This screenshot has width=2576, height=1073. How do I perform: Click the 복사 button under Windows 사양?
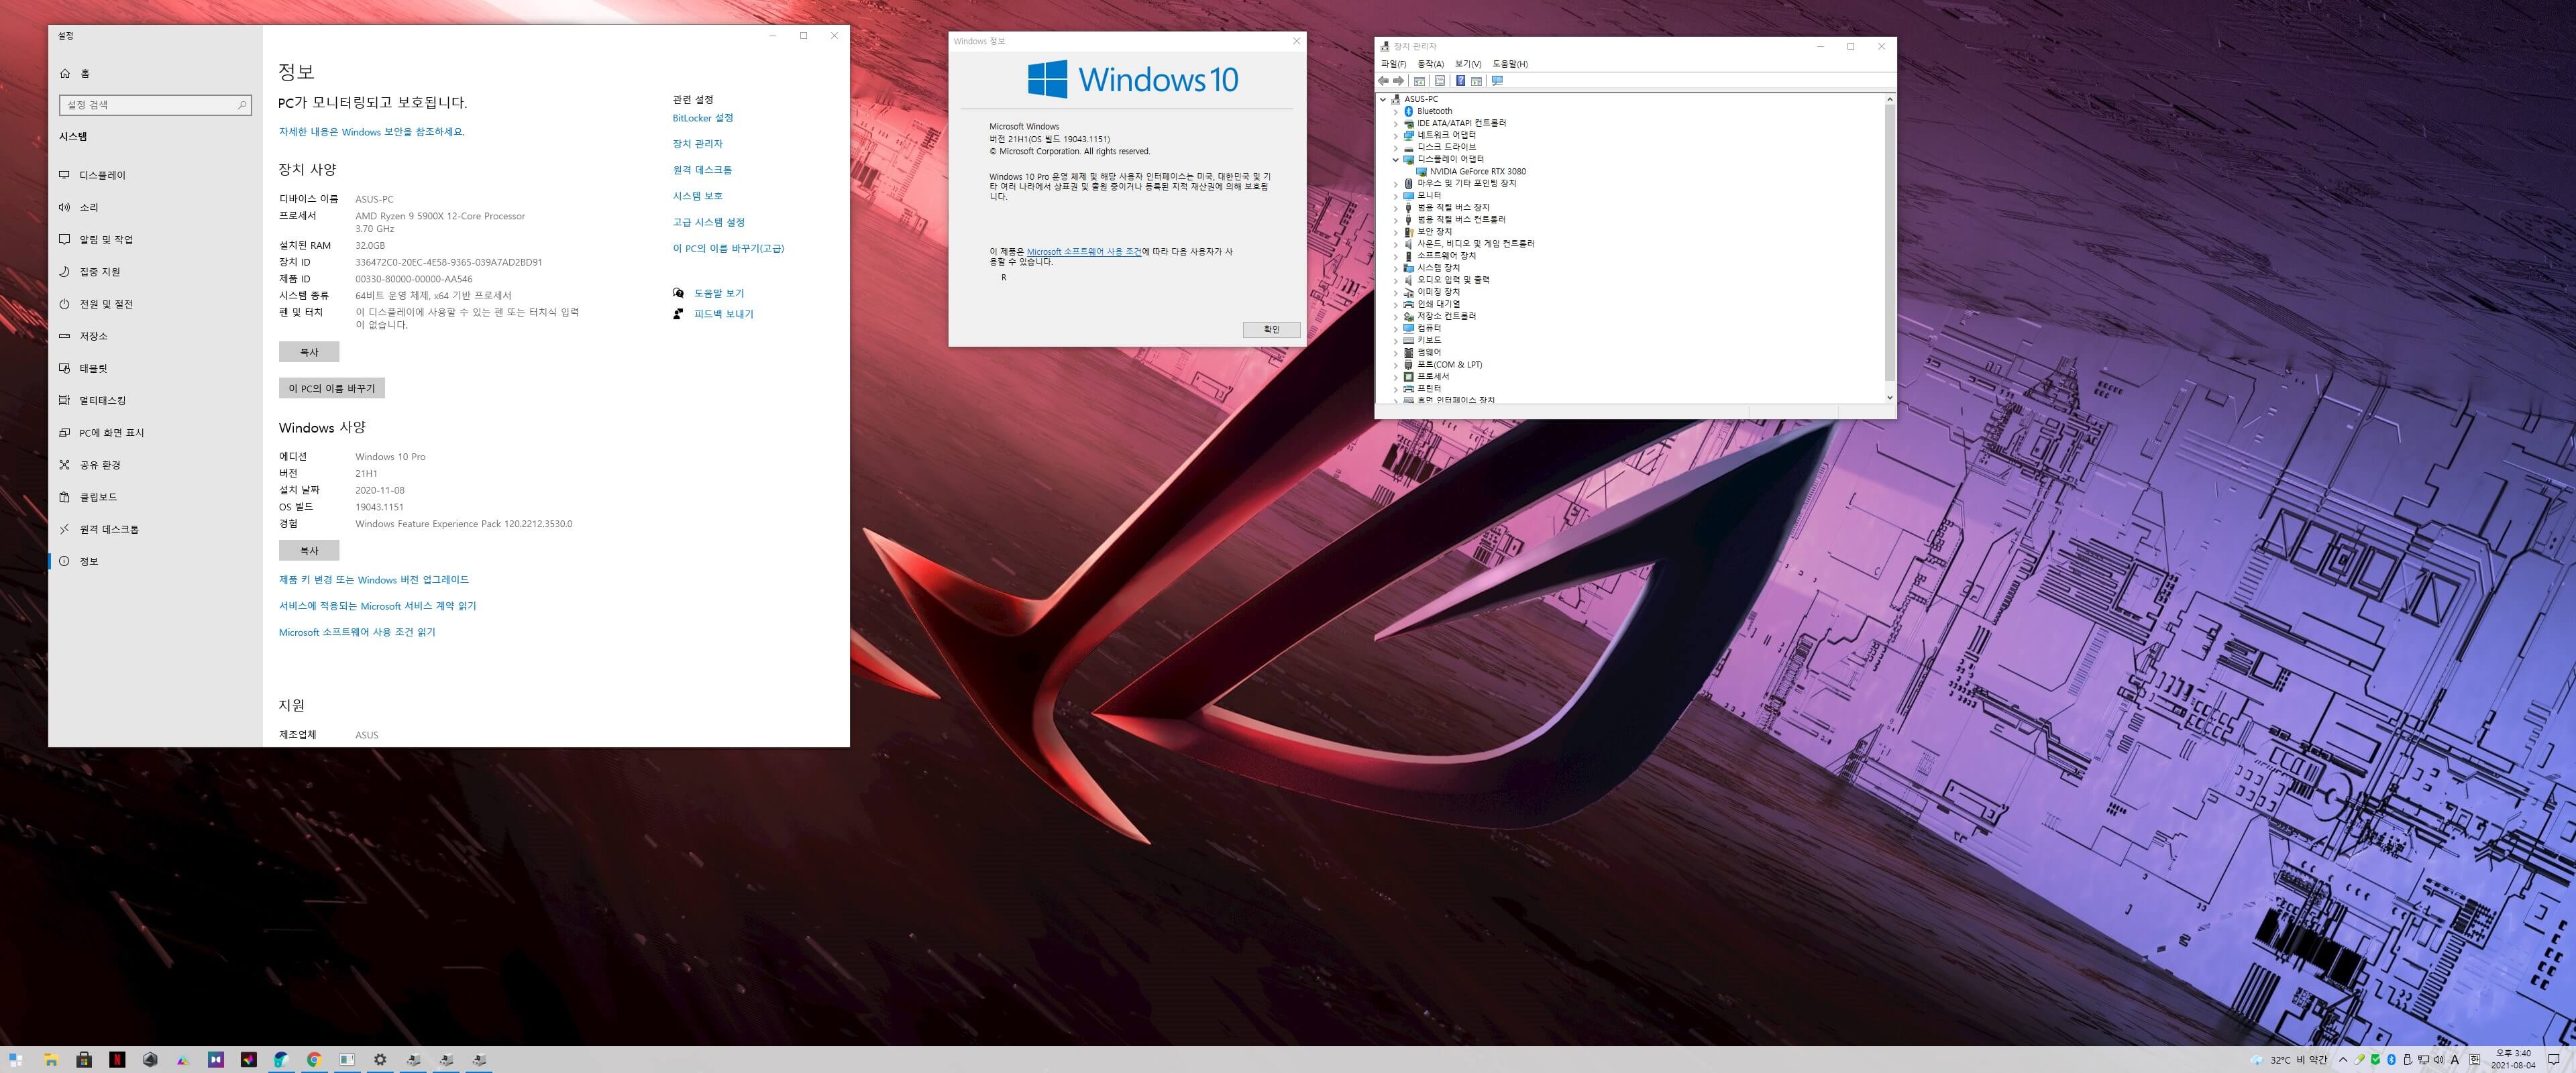pos(309,550)
